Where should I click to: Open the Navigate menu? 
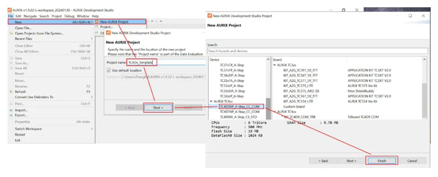tap(30, 16)
